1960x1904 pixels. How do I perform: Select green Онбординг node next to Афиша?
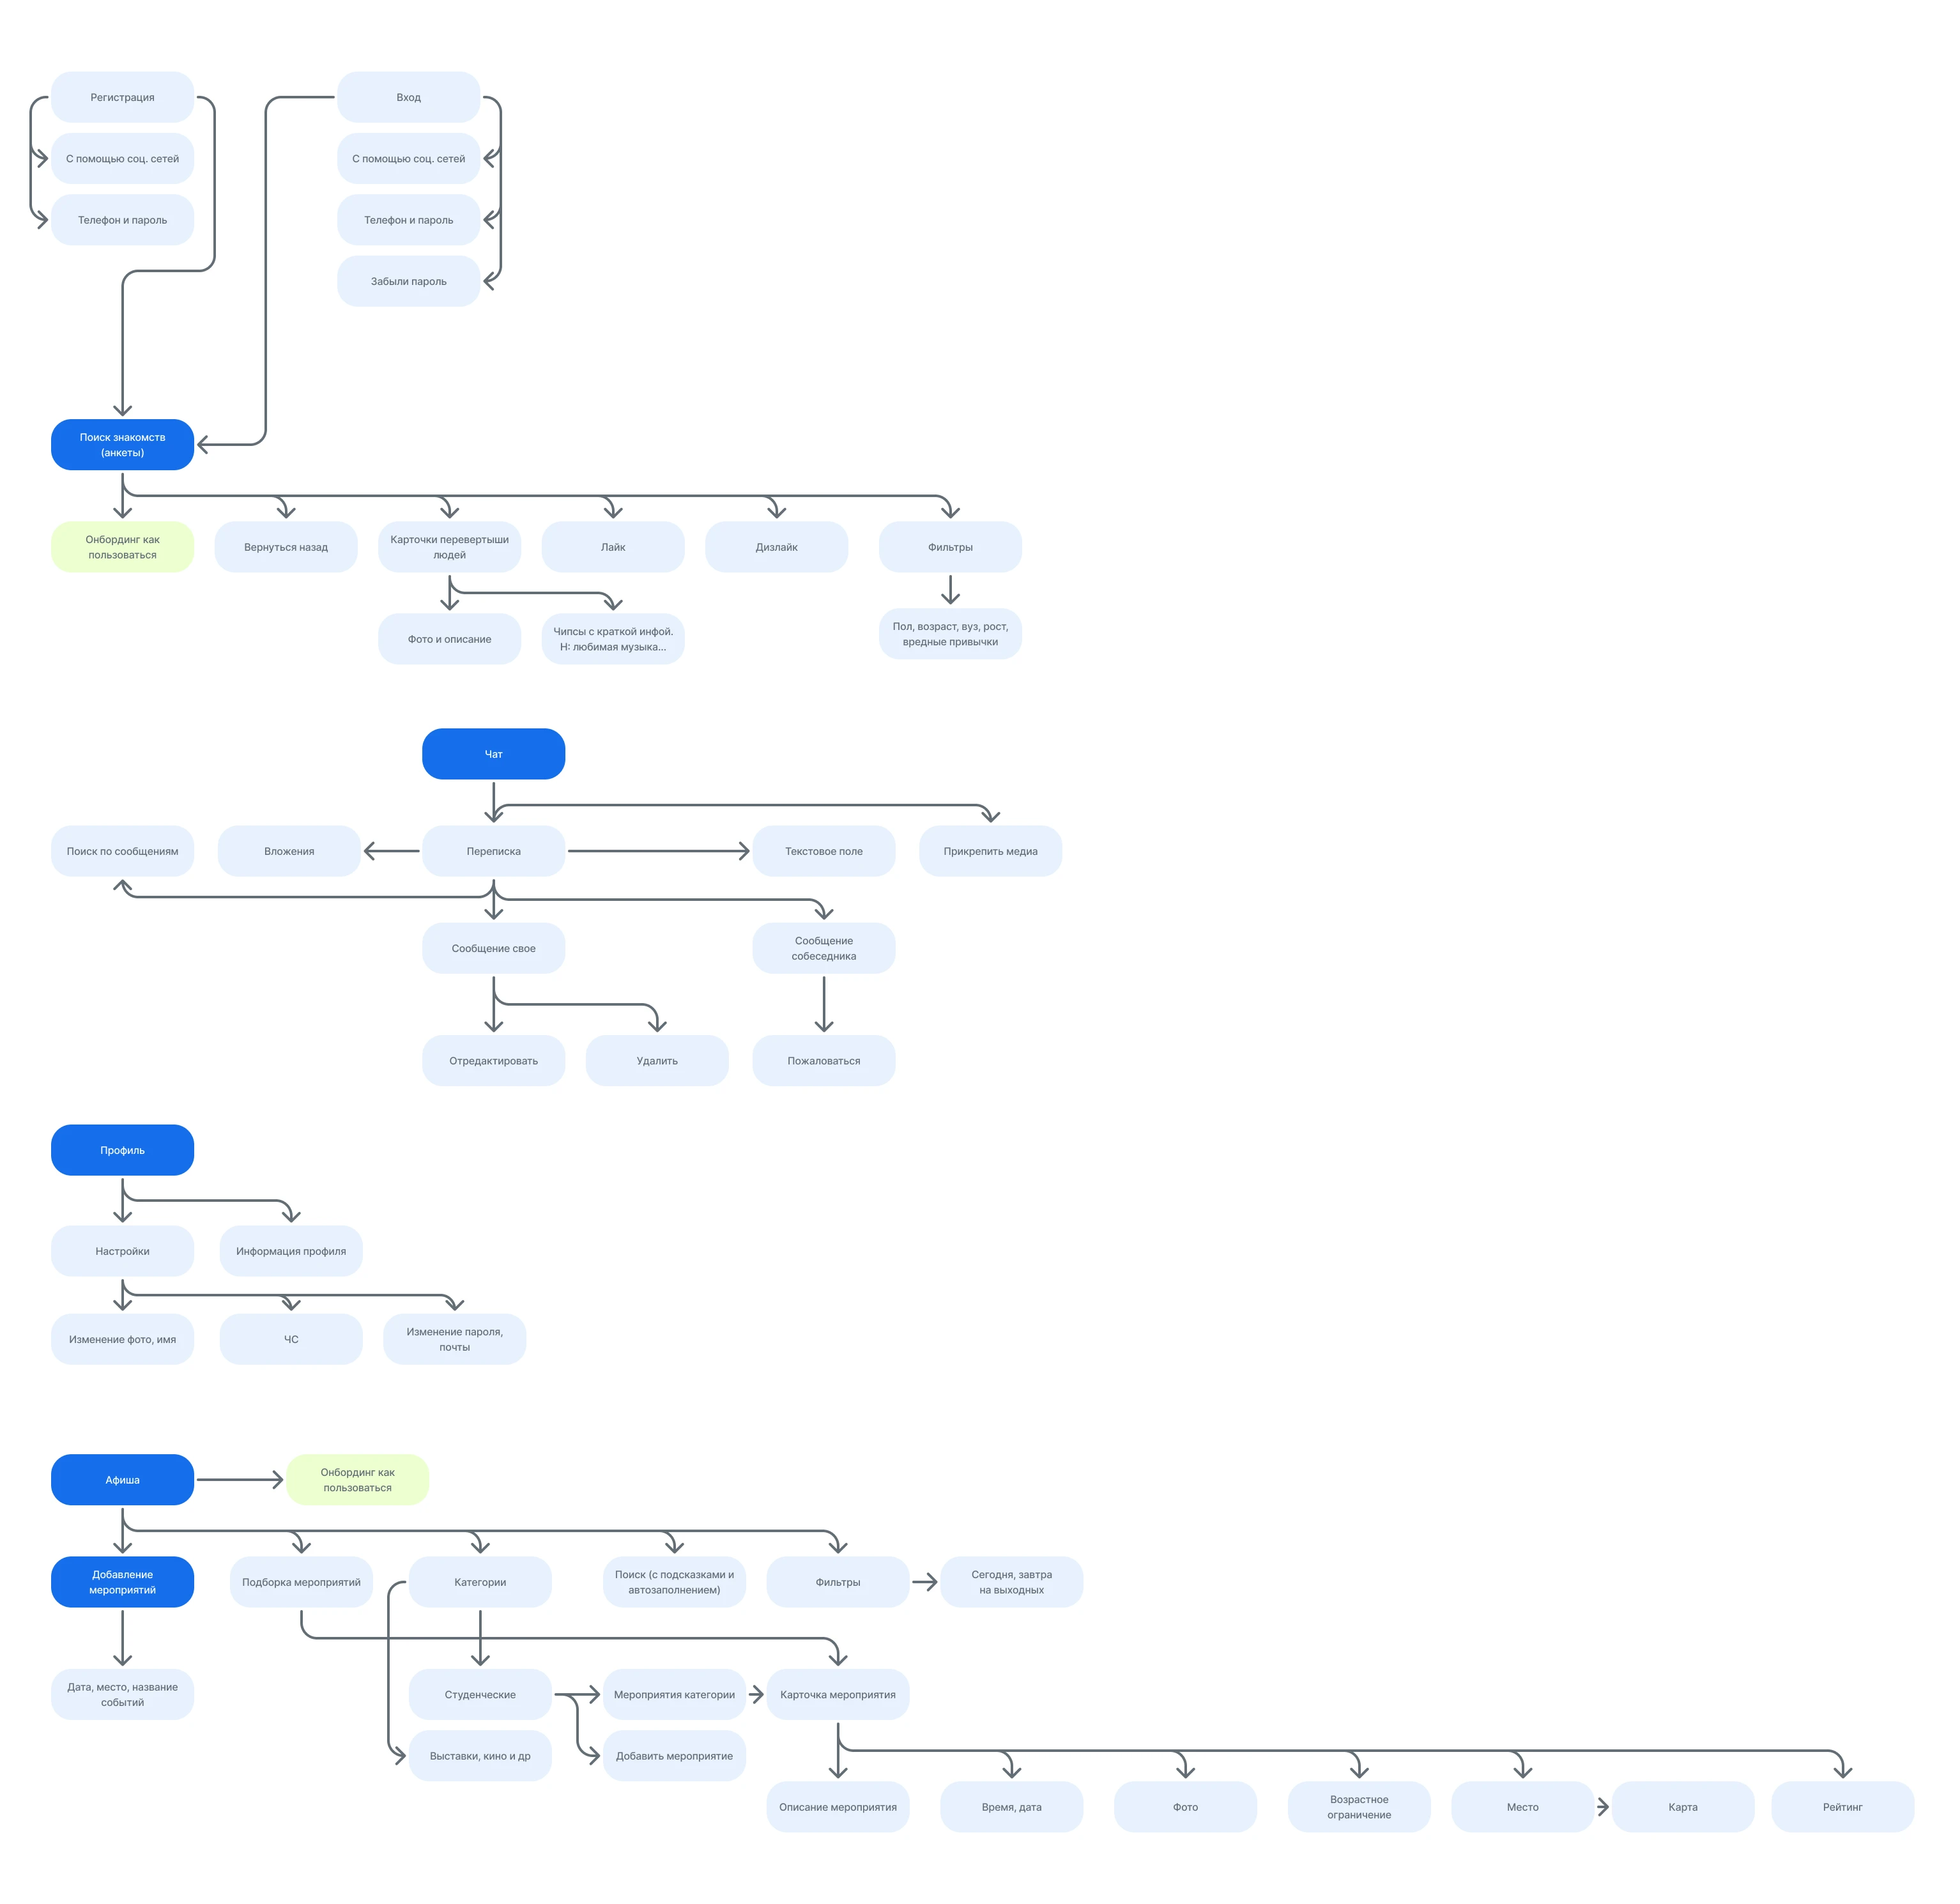coord(357,1480)
